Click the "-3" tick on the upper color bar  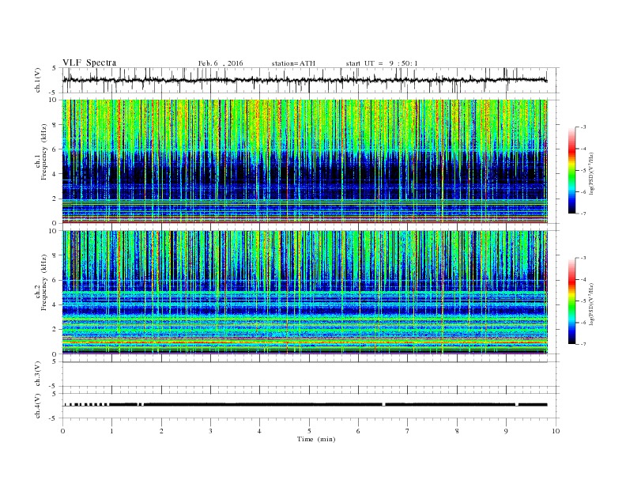(583, 127)
